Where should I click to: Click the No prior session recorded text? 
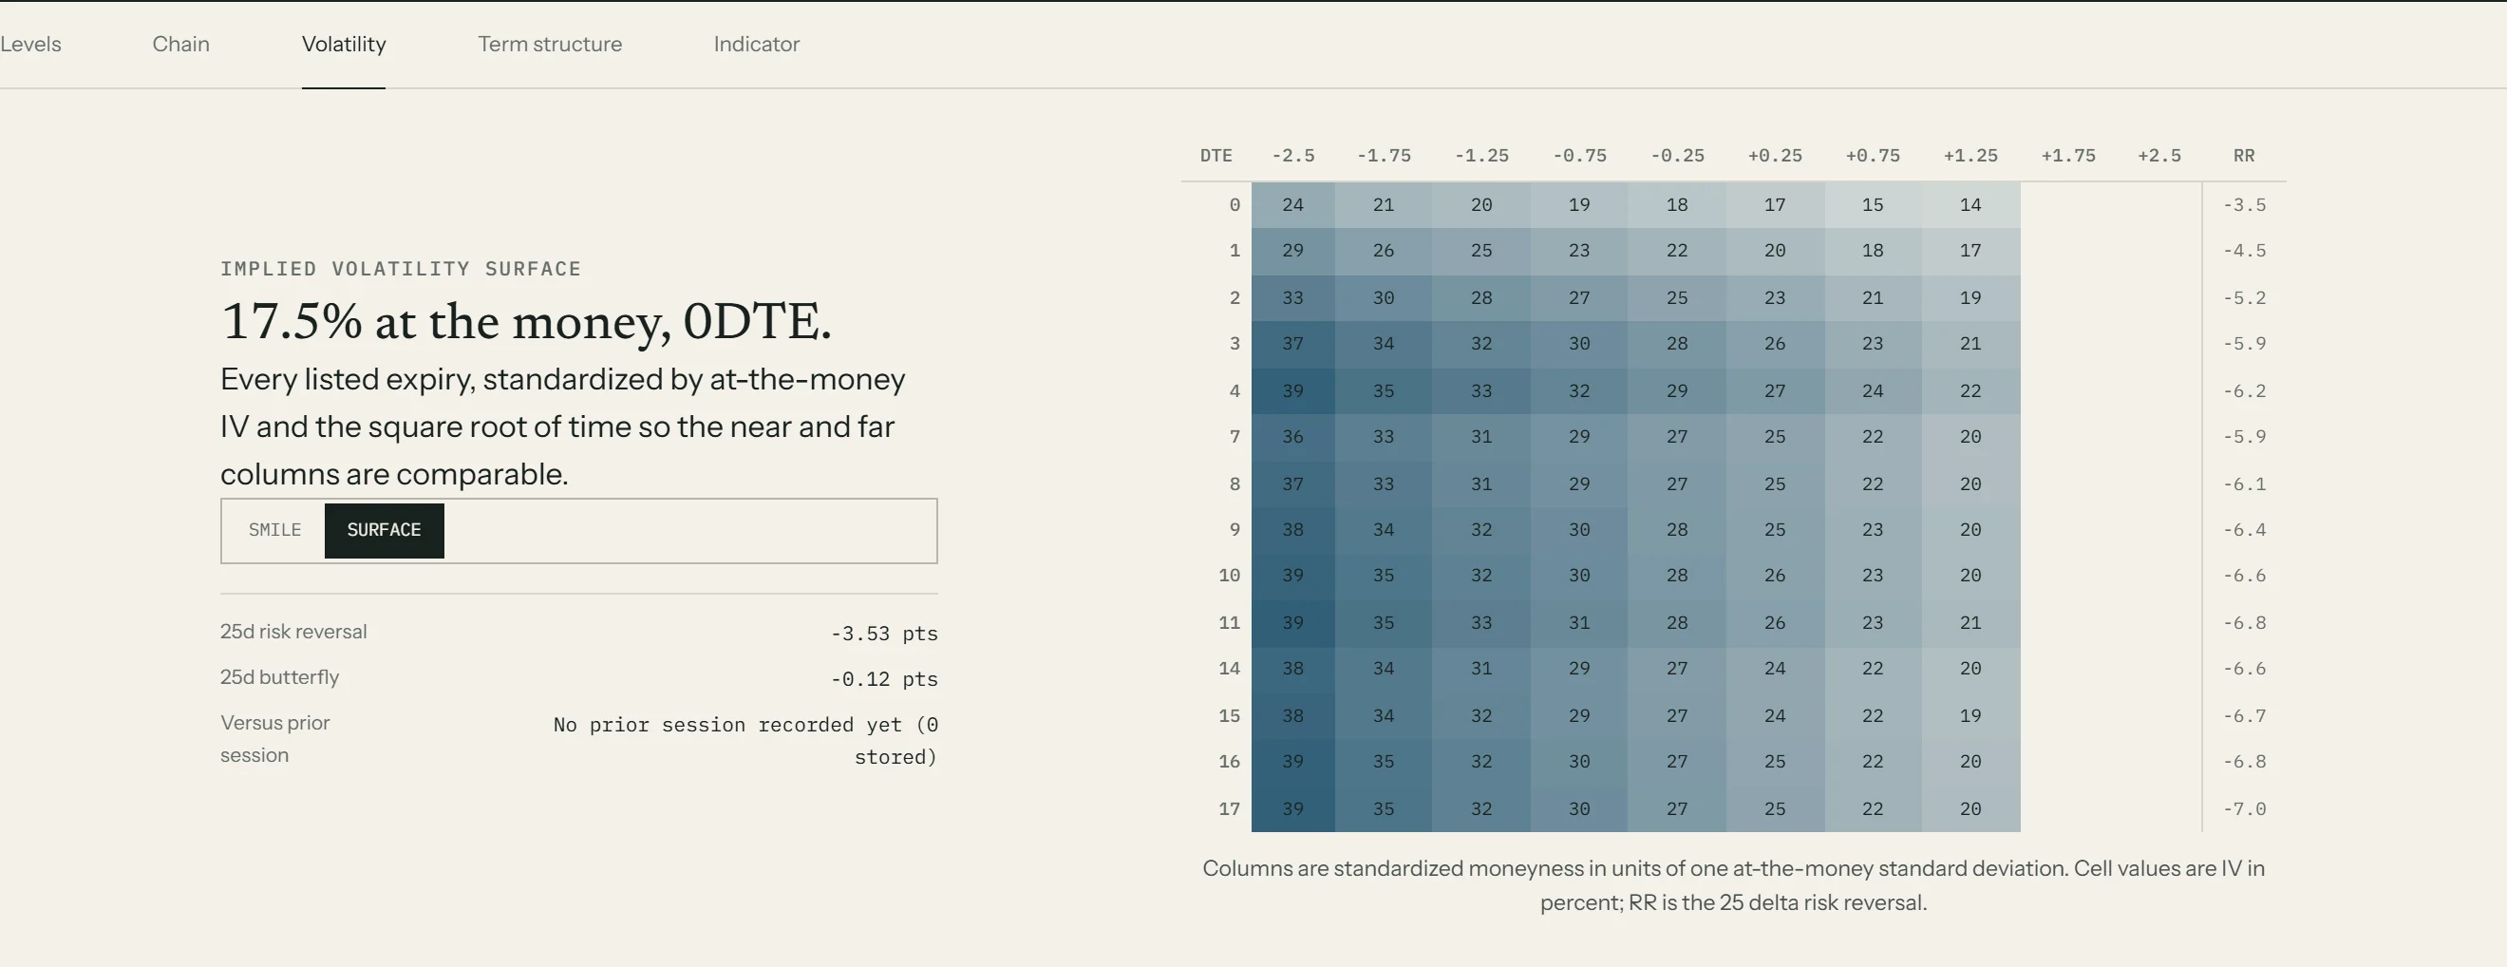click(x=745, y=740)
